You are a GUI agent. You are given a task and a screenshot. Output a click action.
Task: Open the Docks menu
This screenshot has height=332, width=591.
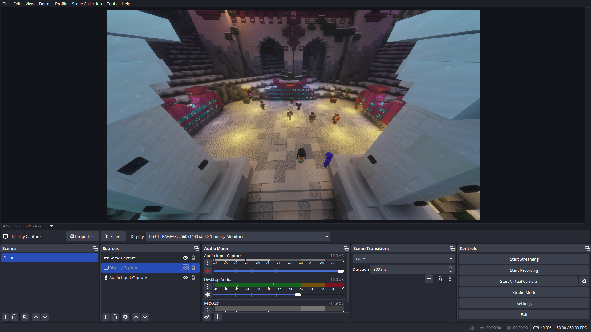[44, 4]
